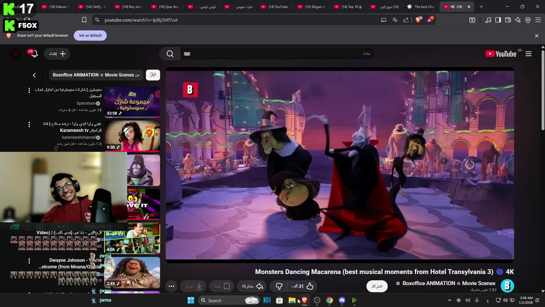Click the share page icon in address bar

[406, 20]
